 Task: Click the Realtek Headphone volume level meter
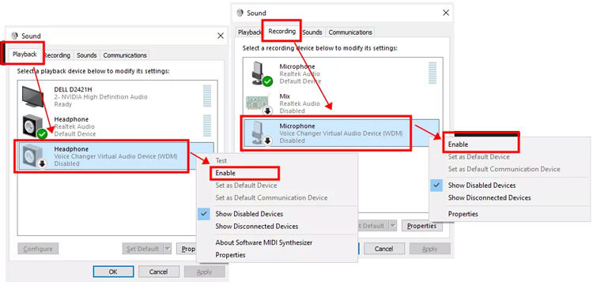(x=207, y=126)
